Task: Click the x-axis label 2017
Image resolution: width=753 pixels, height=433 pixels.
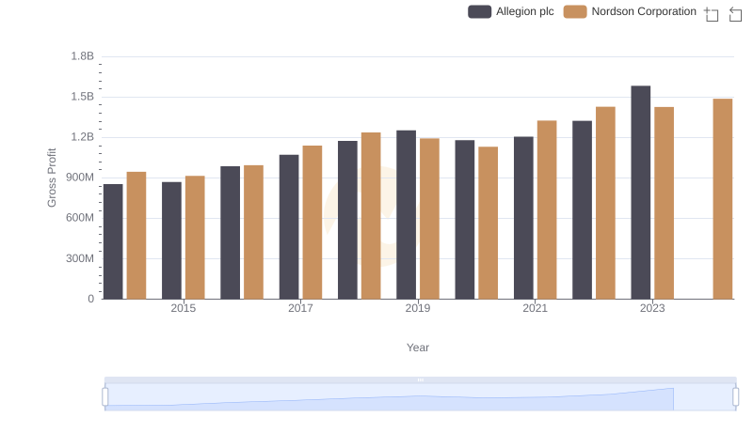Action: click(300, 308)
